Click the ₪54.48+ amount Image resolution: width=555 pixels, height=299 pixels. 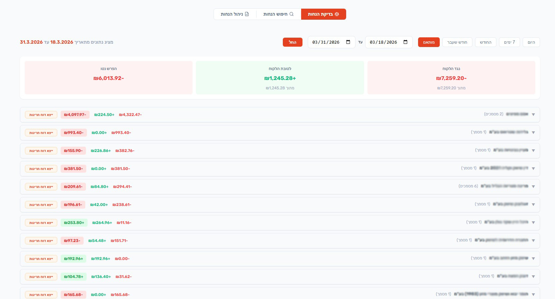(97, 241)
